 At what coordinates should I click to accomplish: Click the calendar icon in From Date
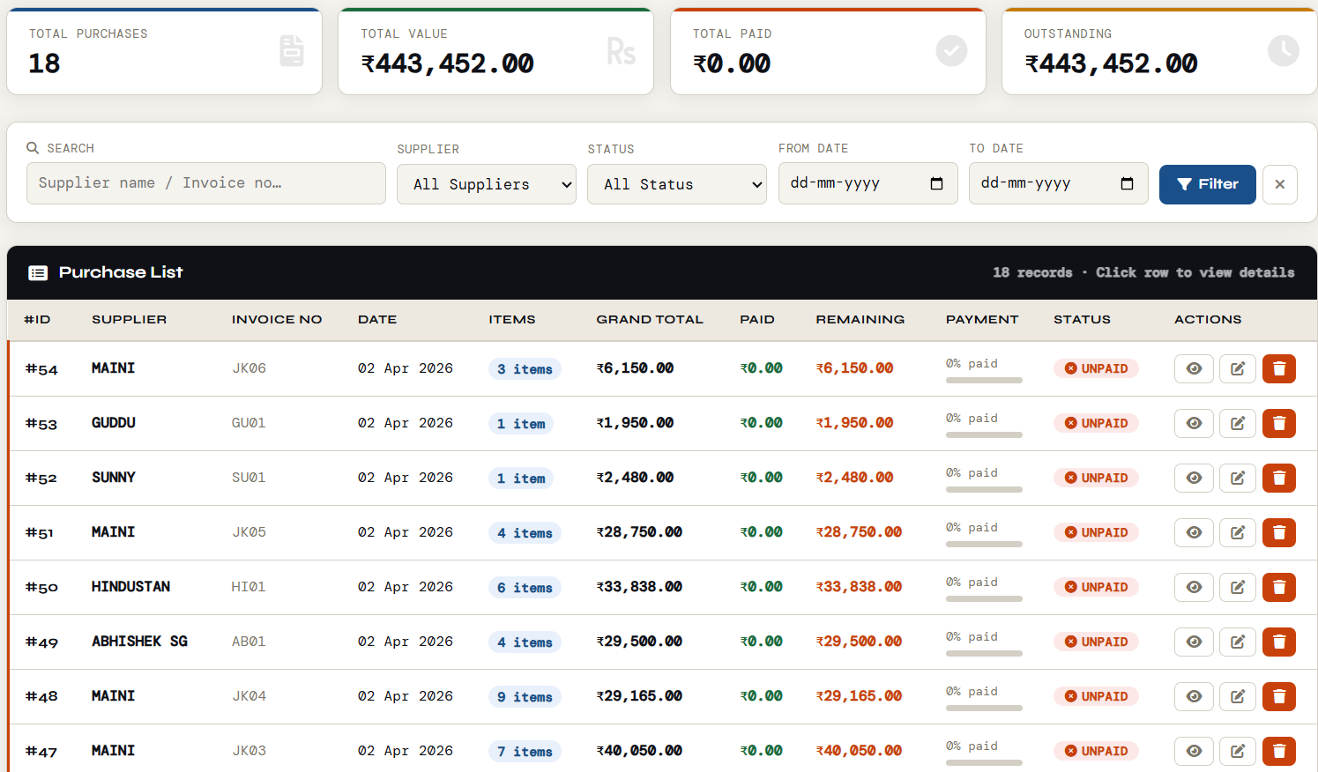tap(936, 183)
